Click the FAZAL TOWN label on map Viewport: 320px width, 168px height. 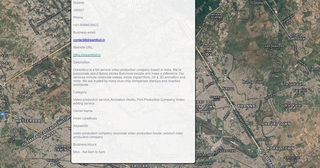point(227,151)
